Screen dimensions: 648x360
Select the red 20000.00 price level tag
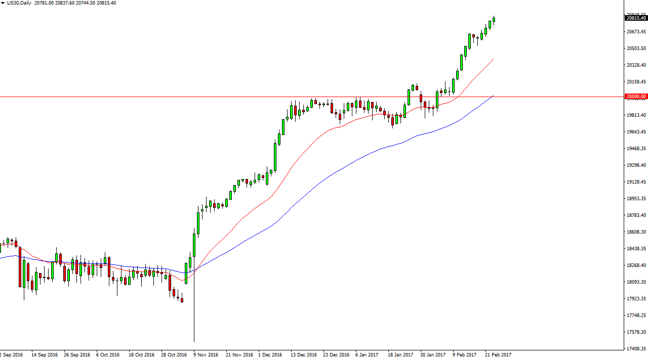tap(635, 96)
